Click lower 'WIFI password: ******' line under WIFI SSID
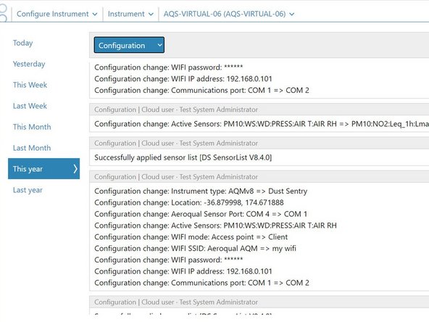 pos(169,260)
